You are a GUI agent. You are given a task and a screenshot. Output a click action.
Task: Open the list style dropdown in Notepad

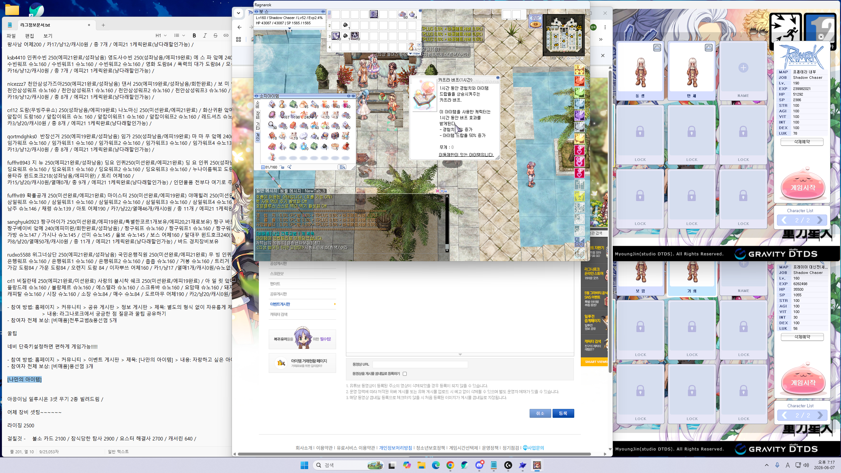pyautogui.click(x=179, y=35)
